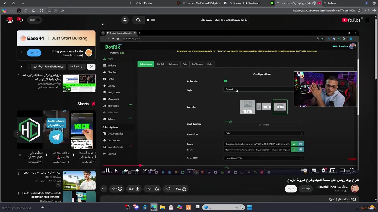The width and height of the screenshot is (378, 212).
Task: Join the channel via الانضمام button
Action: pyautogui.click(x=306, y=188)
